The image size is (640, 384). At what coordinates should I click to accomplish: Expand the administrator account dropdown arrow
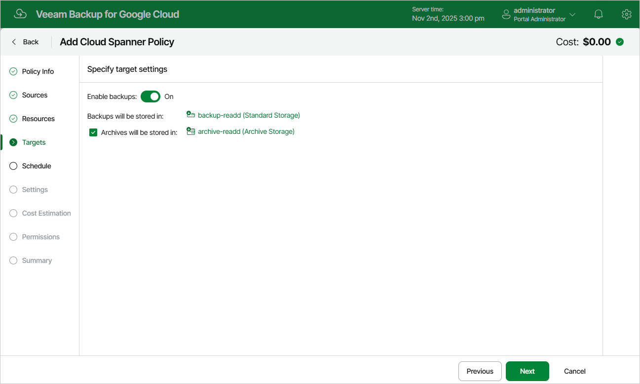point(572,14)
